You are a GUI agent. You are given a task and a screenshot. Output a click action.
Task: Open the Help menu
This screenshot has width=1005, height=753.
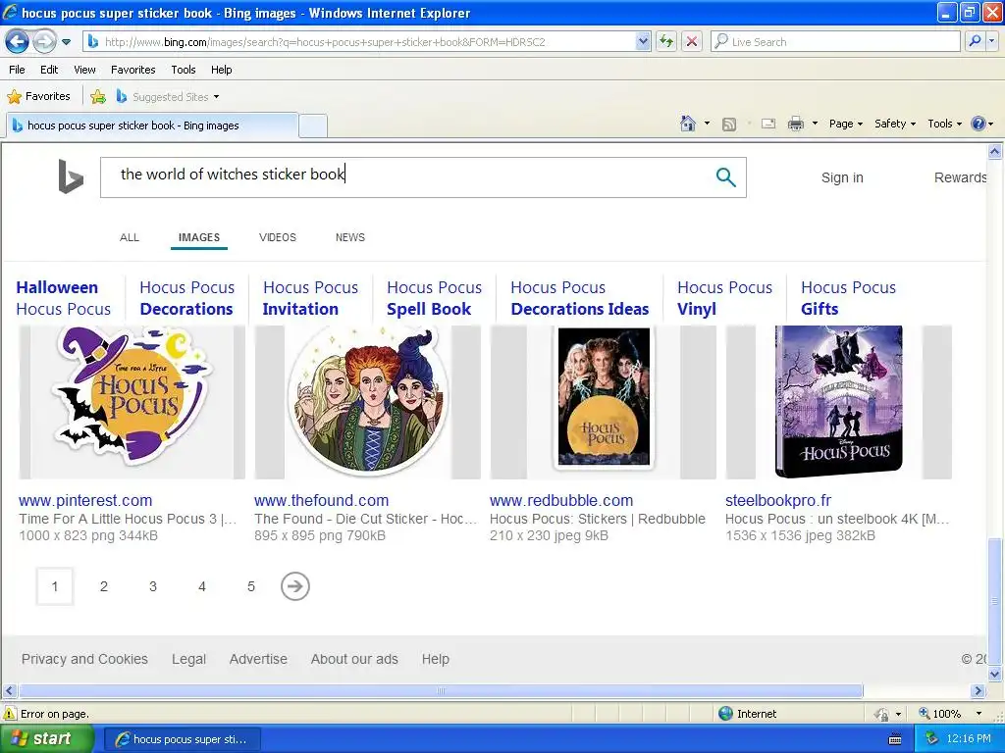point(221,70)
